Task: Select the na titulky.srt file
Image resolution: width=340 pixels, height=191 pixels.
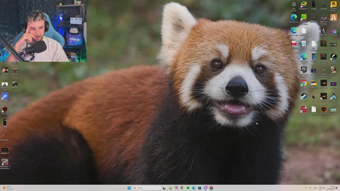Action: 313,110
